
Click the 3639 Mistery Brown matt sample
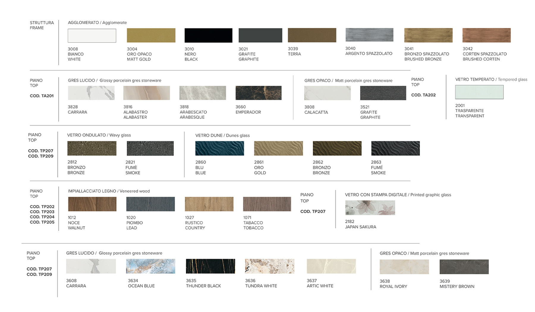click(x=464, y=267)
